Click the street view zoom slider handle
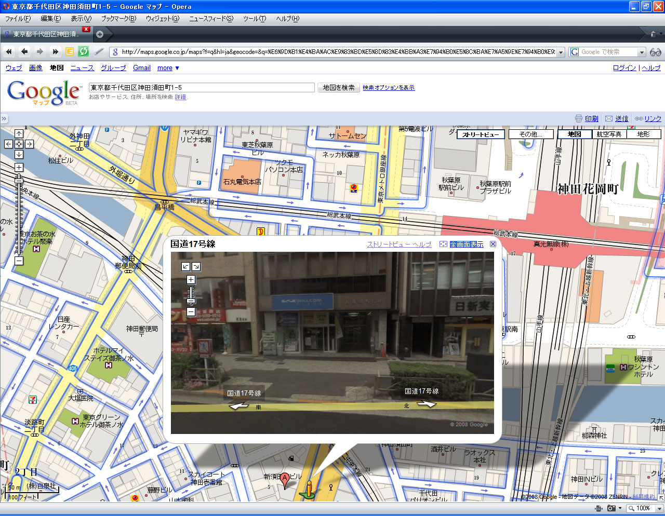Image resolution: width=665 pixels, height=516 pixels. pos(191,301)
